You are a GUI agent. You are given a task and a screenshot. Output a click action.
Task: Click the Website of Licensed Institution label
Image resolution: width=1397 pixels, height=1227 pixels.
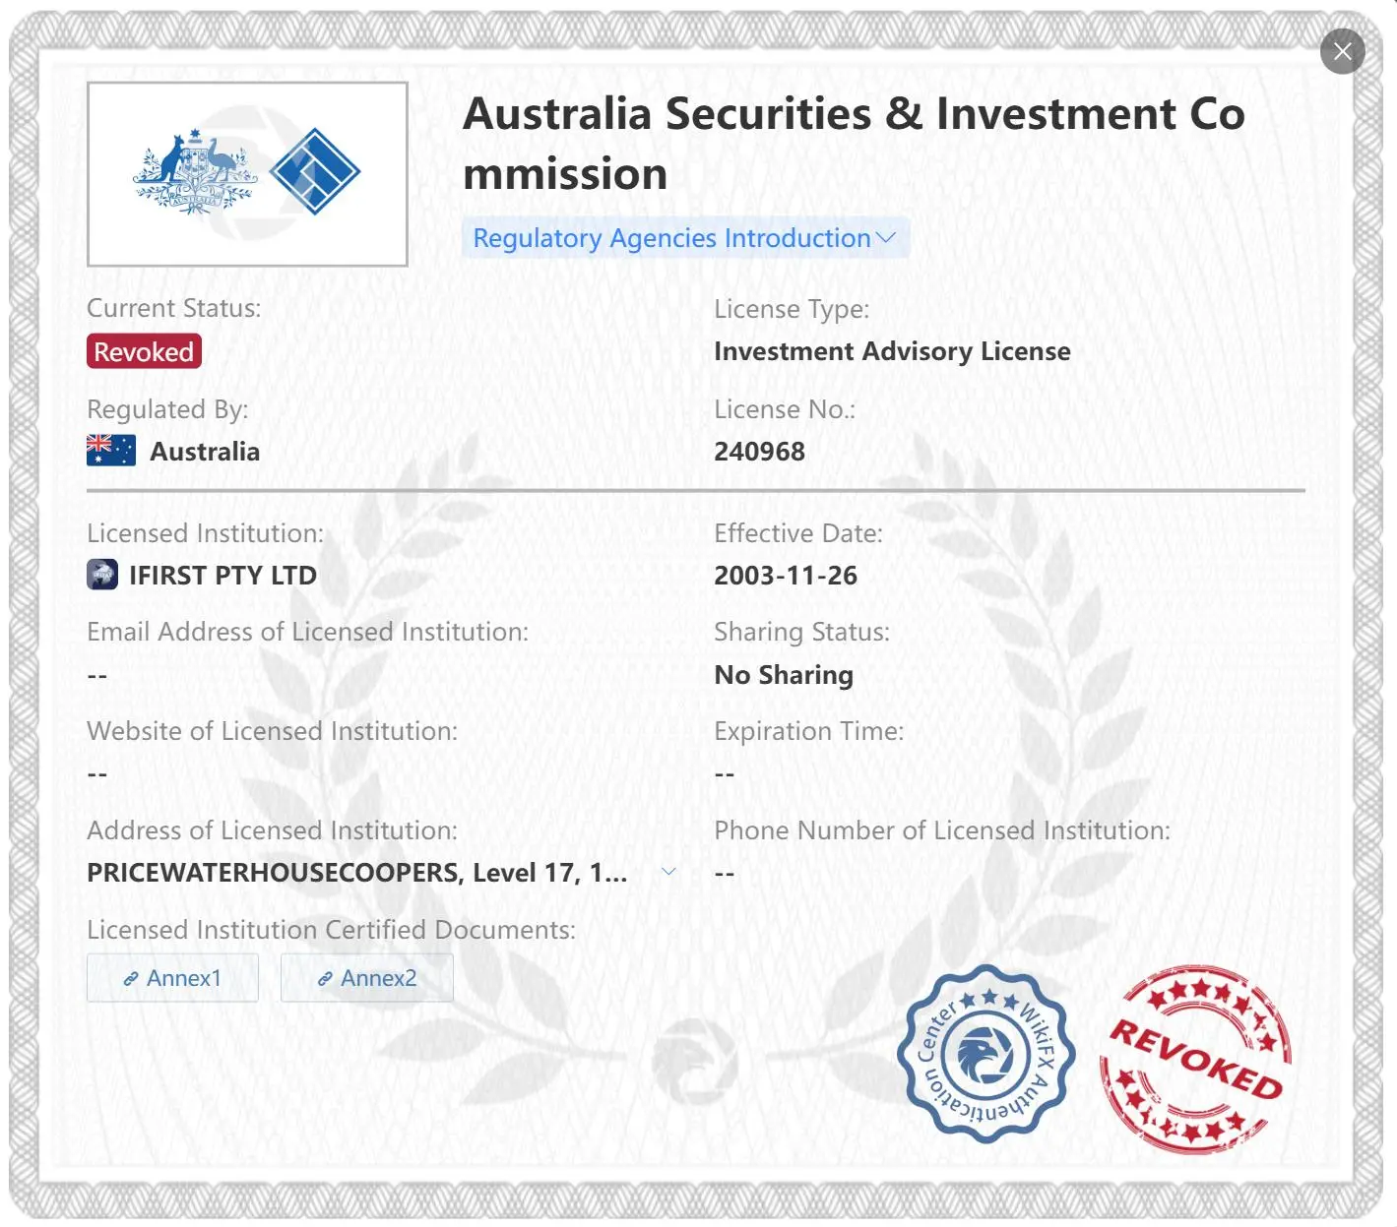coord(272,731)
